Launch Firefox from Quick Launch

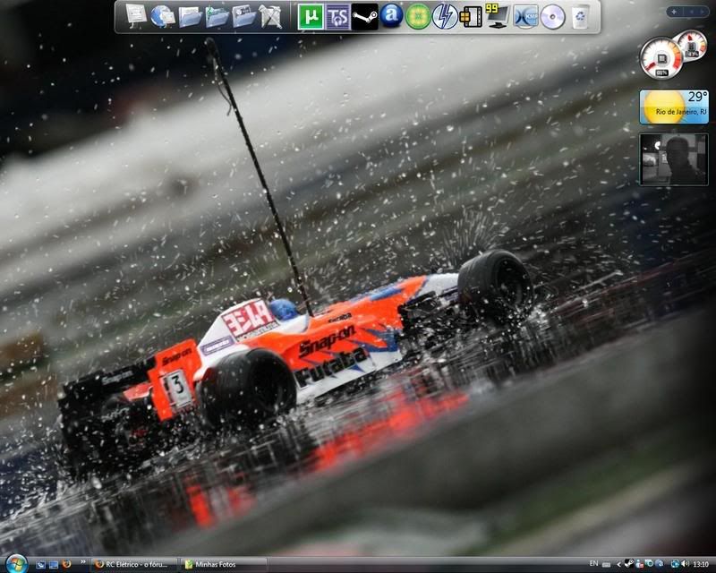tap(66, 564)
